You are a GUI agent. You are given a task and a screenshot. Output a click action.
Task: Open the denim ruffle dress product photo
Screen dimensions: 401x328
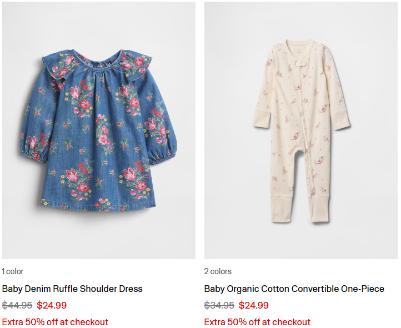coord(99,130)
